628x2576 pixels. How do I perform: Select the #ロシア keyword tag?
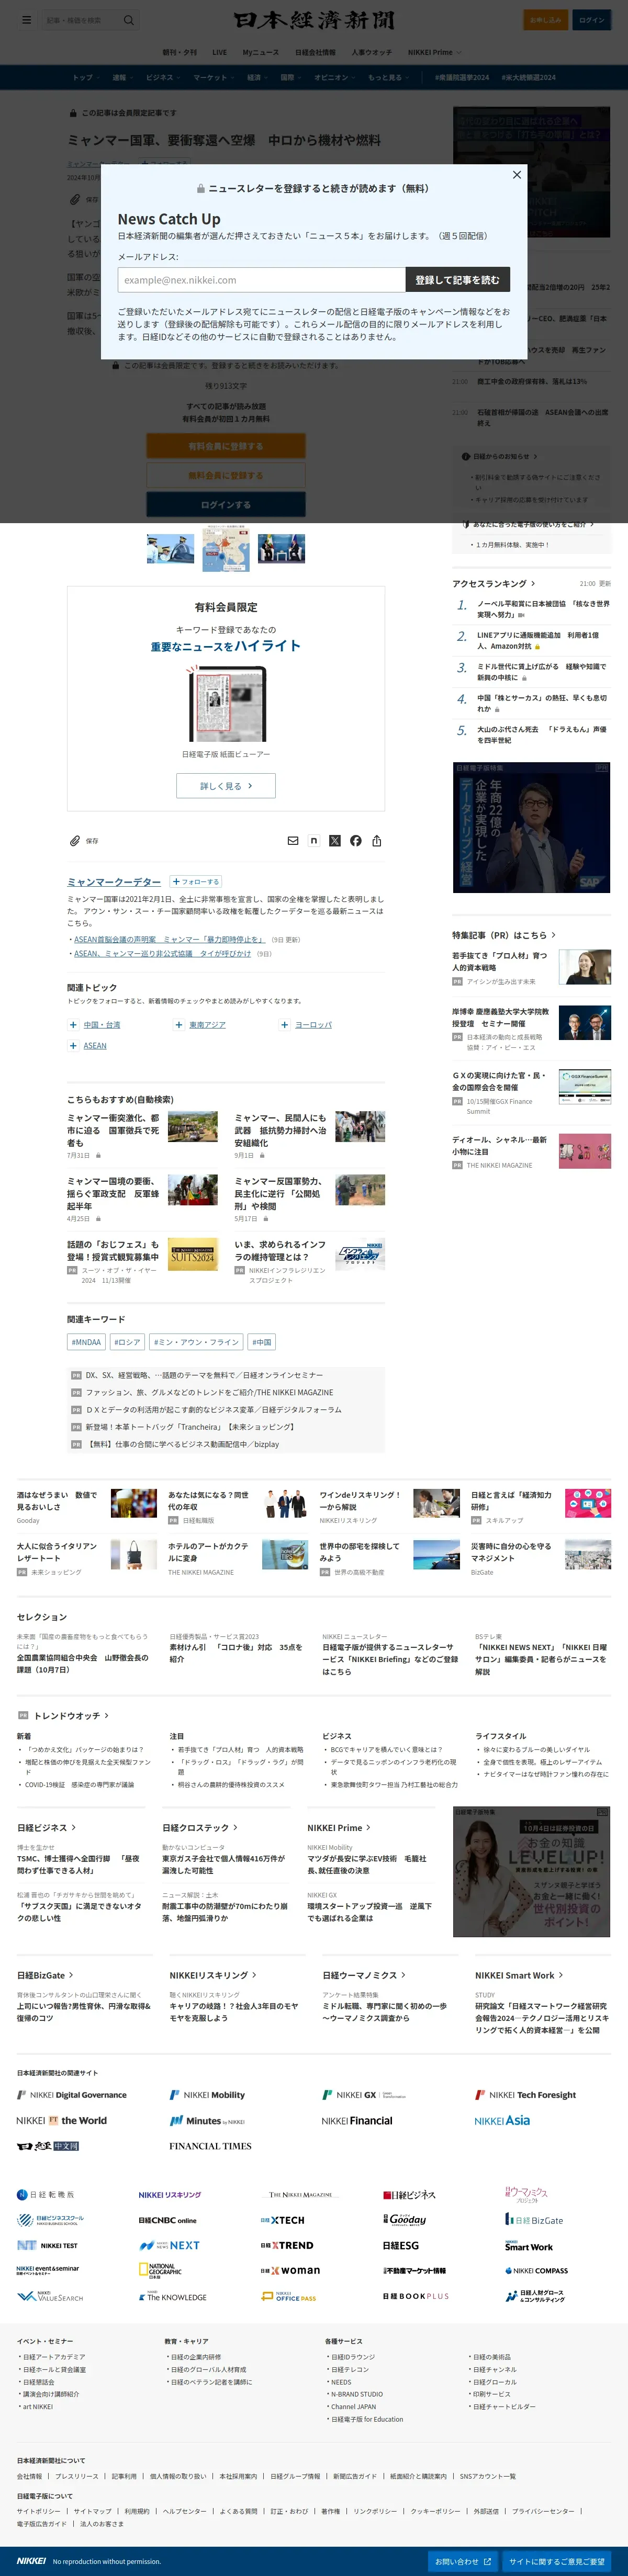click(x=127, y=1342)
